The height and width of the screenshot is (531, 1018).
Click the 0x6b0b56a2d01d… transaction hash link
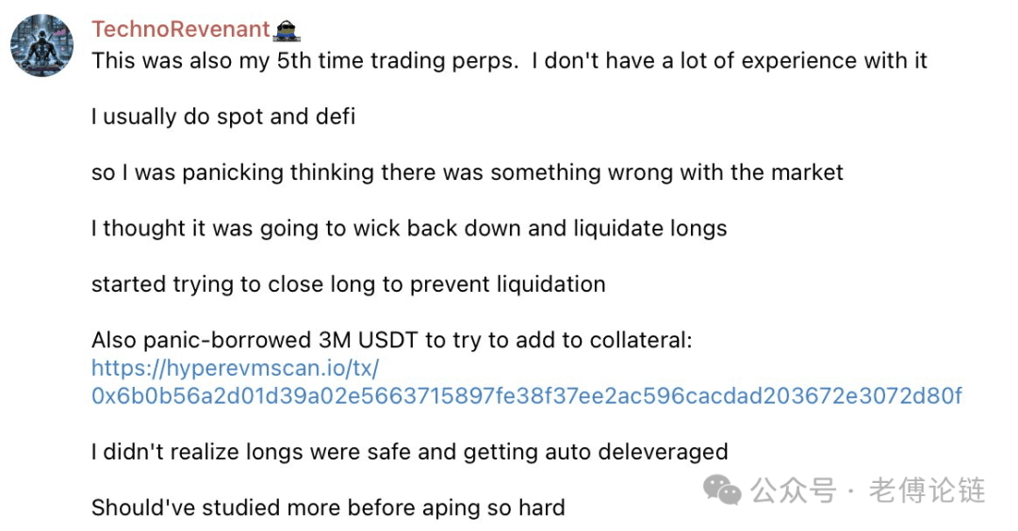(x=527, y=395)
